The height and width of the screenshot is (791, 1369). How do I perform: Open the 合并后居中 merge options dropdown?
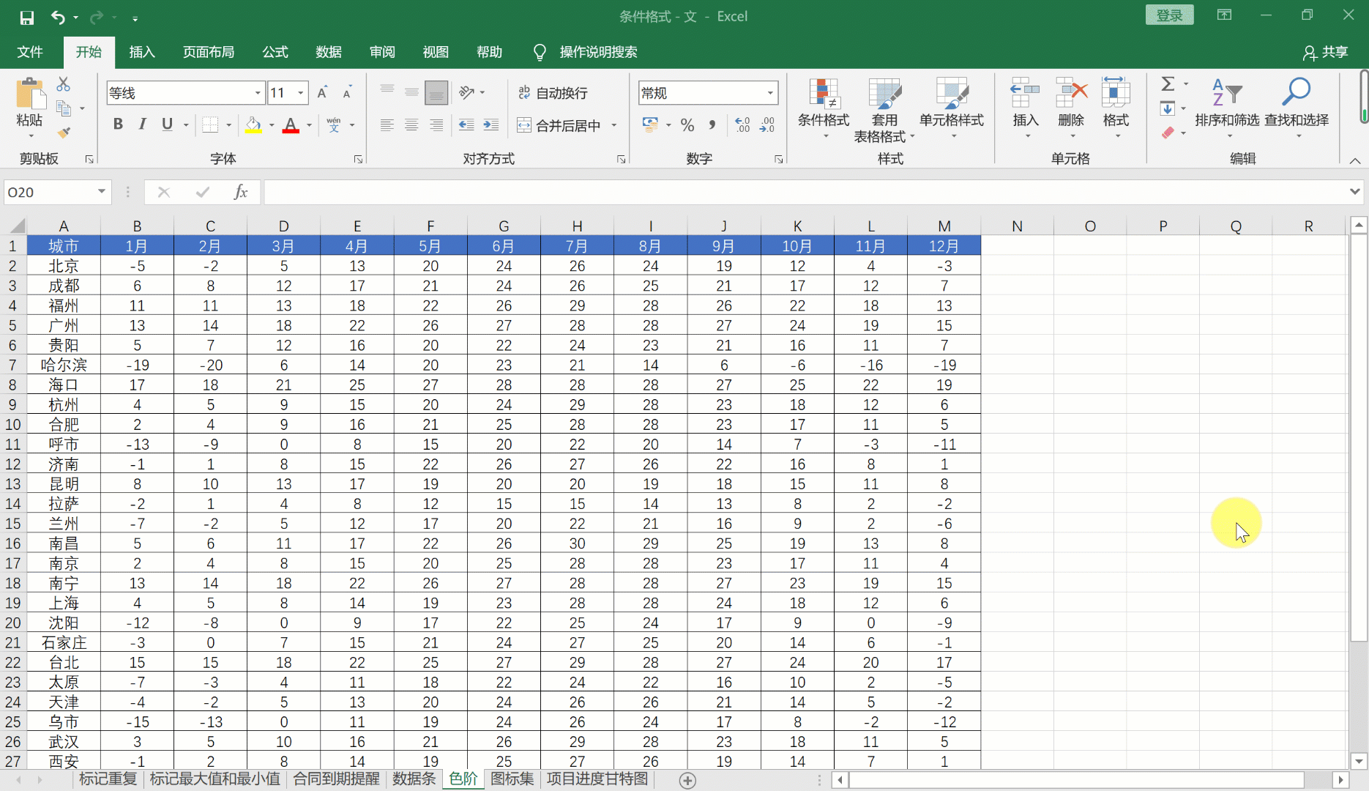tap(615, 125)
